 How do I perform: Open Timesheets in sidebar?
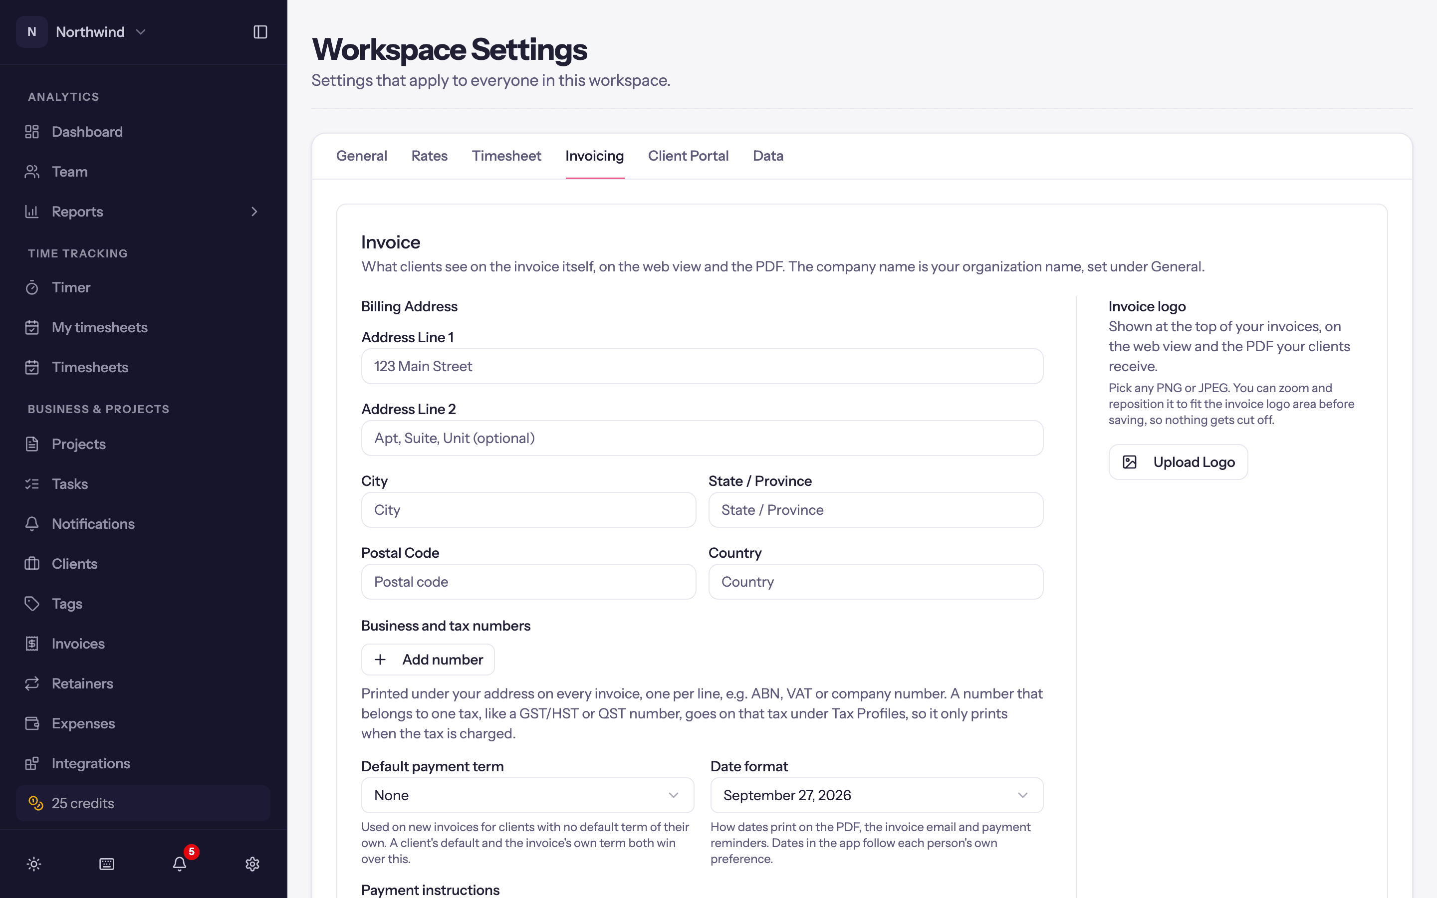tap(143, 367)
